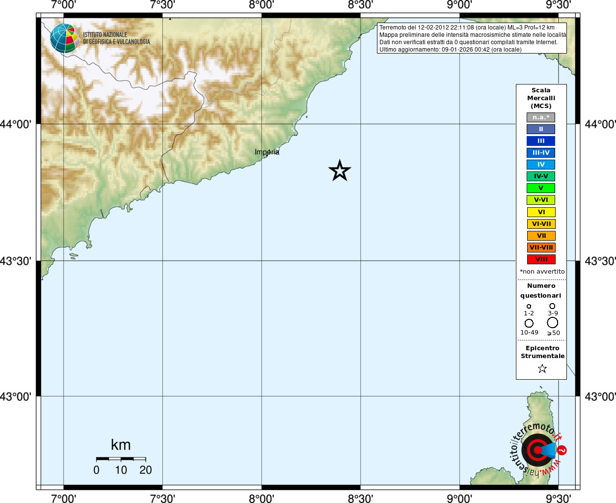The height and width of the screenshot is (503, 616).
Task: Click the INGV globe logo
Action: tap(65, 38)
